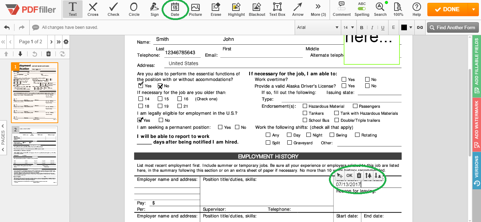This screenshot has width=481, height=222.
Task: Check the Work overtime Yes box
Action: click(344, 80)
